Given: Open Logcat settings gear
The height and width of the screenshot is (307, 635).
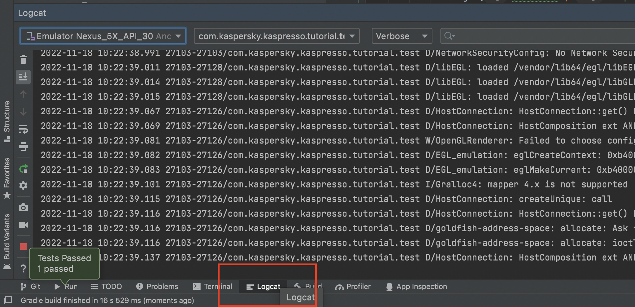Looking at the screenshot, I should coord(23,185).
